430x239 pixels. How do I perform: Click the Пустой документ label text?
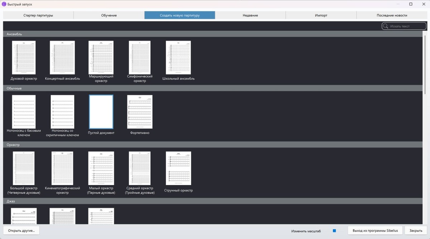(x=101, y=133)
